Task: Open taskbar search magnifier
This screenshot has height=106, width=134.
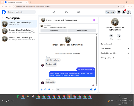Action: pos(8,101)
